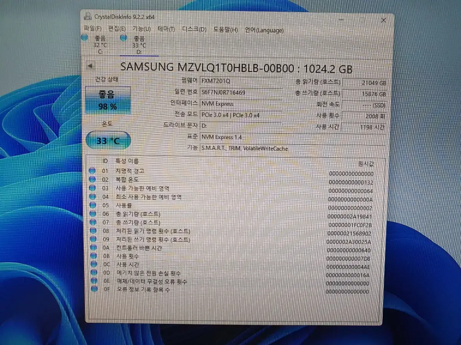Click the power on count 2008 회
This screenshot has width=461, height=345.
364,116
